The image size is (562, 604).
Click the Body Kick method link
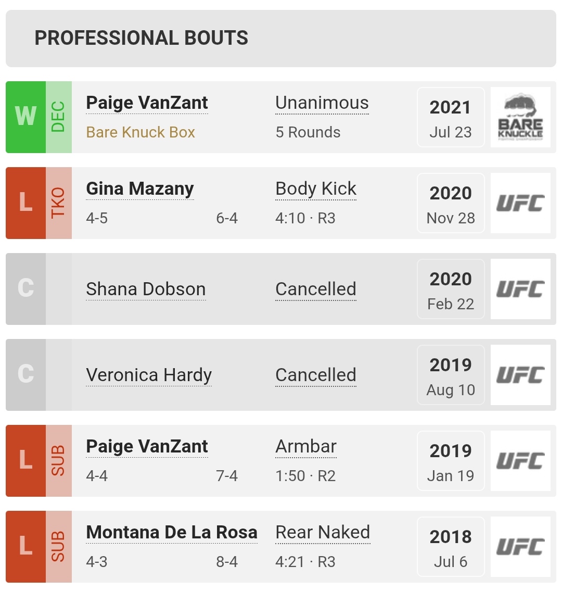[x=316, y=188]
